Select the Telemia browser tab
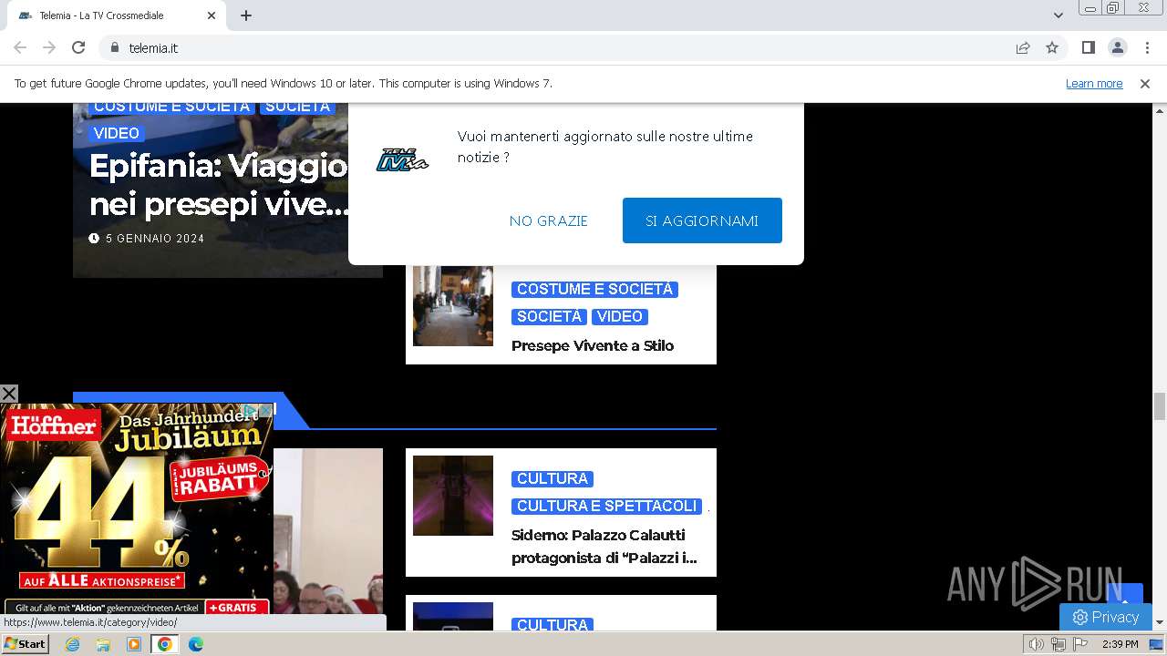The width and height of the screenshot is (1167, 656). (117, 15)
